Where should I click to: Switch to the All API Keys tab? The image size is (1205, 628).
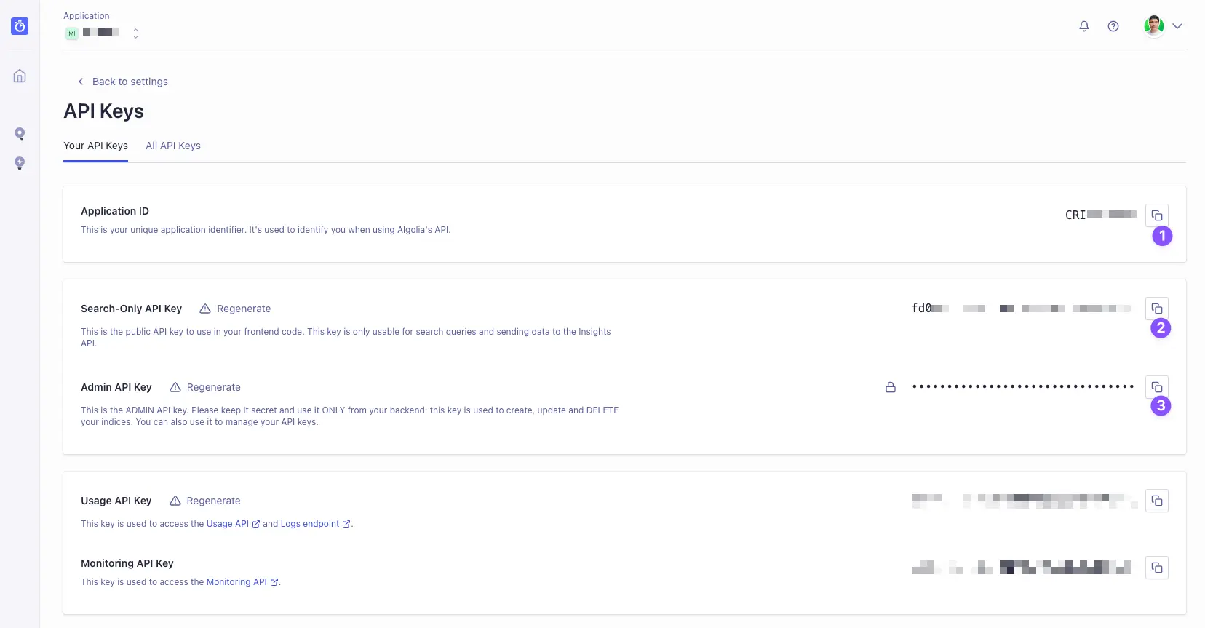pyautogui.click(x=173, y=146)
